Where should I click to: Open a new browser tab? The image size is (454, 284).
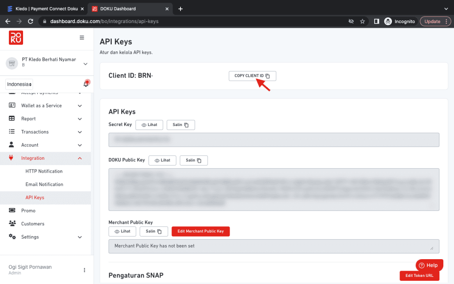180,9
